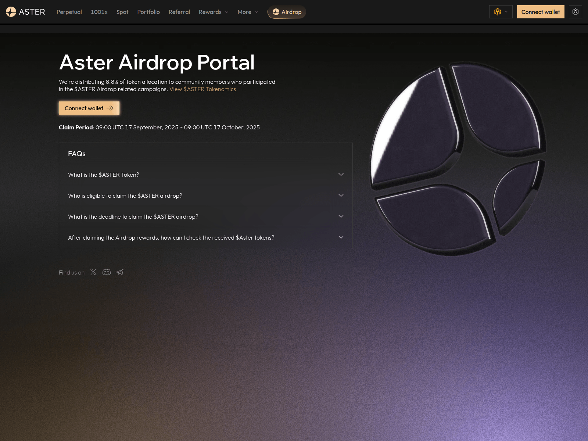
Task: Expand 'What is the $ASTER Token?' question
Action: click(x=206, y=175)
